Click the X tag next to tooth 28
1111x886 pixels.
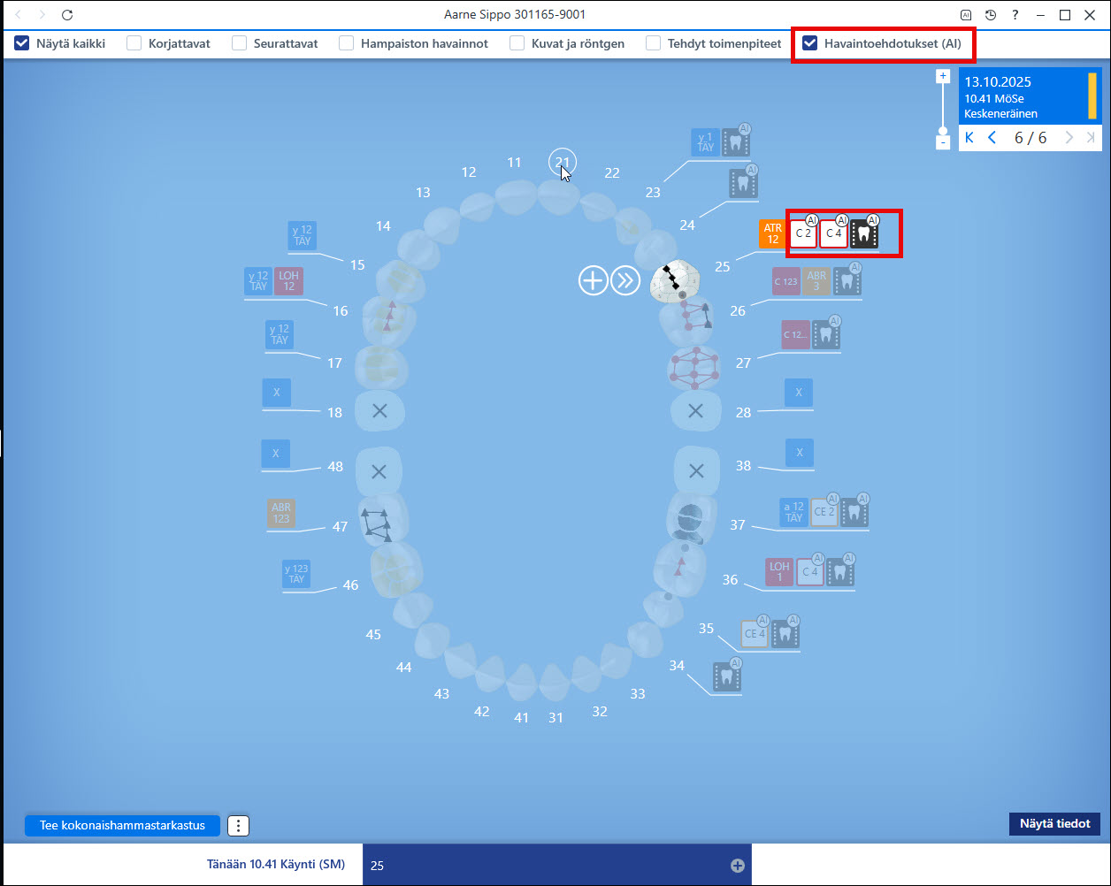(799, 393)
